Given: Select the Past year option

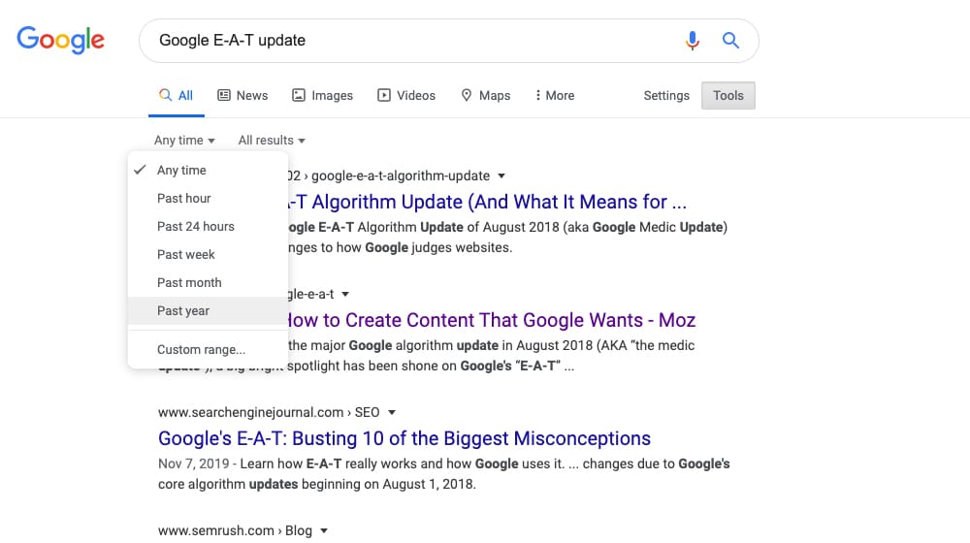Looking at the screenshot, I should (183, 310).
